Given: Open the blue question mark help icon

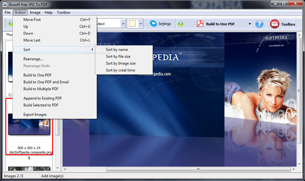Looking at the screenshot, I should (x=259, y=24).
